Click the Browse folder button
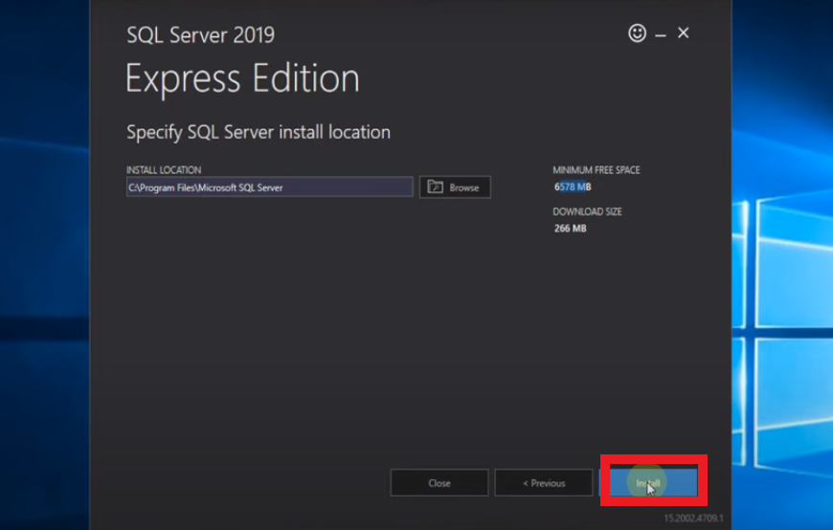The height and width of the screenshot is (530, 833). pos(455,187)
